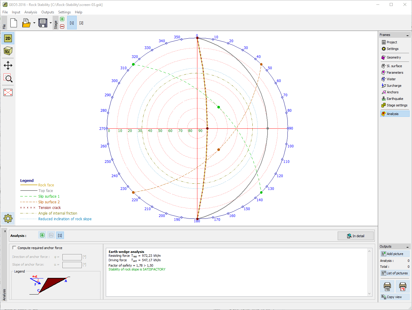
Task: Select the zoom region magnifier tool
Action: point(8,78)
